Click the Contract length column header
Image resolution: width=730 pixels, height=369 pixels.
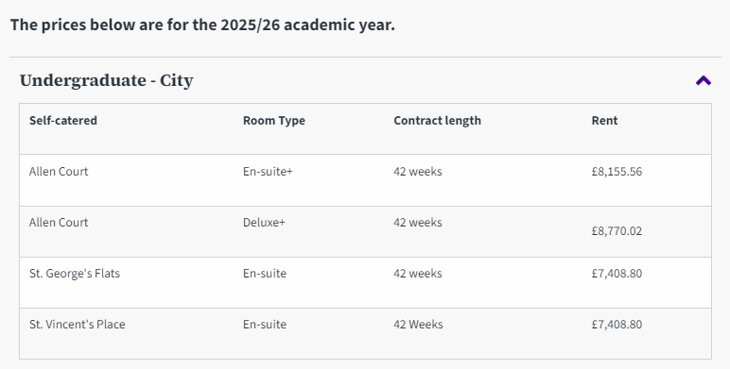437,121
